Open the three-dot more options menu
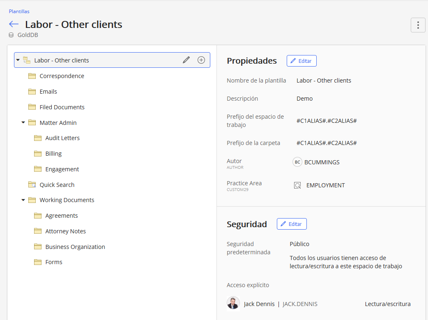The image size is (428, 320). 418,25
